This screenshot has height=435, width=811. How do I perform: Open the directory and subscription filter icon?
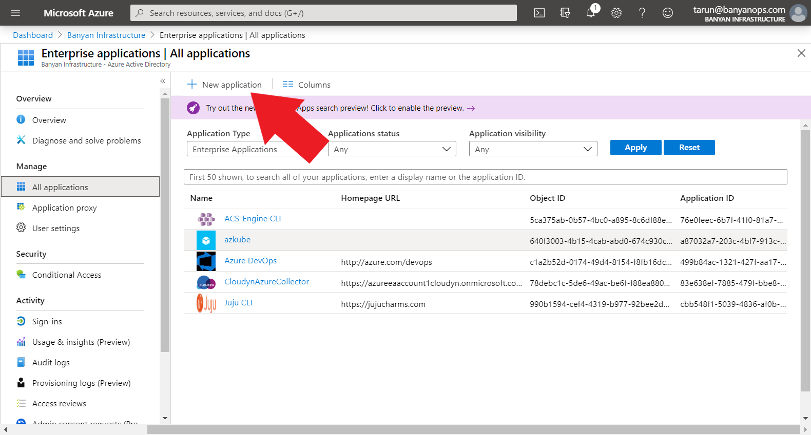(565, 13)
